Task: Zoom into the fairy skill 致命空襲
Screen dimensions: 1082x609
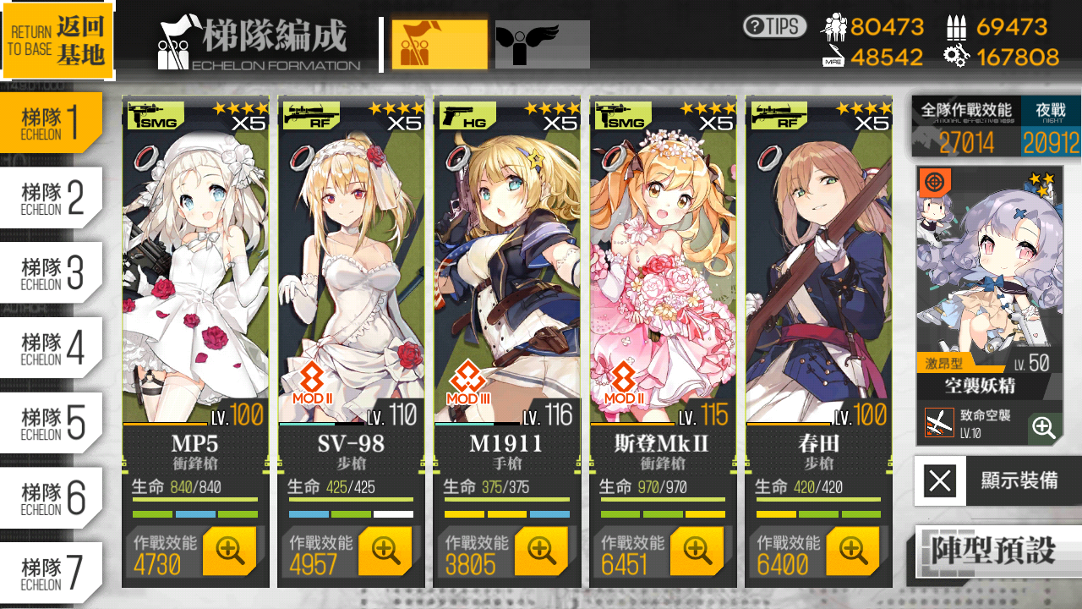Action: click(1045, 428)
